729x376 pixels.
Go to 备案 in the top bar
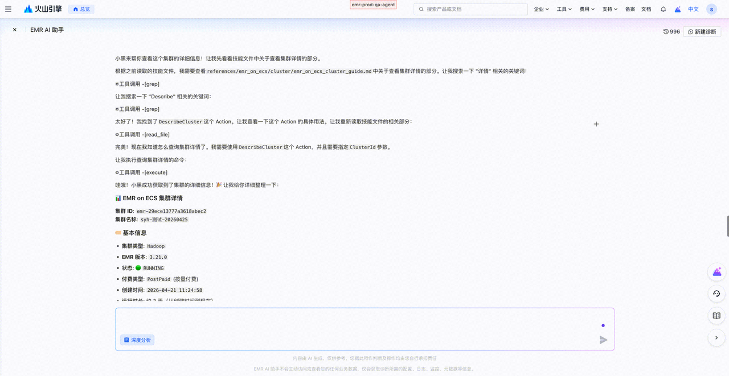630,9
